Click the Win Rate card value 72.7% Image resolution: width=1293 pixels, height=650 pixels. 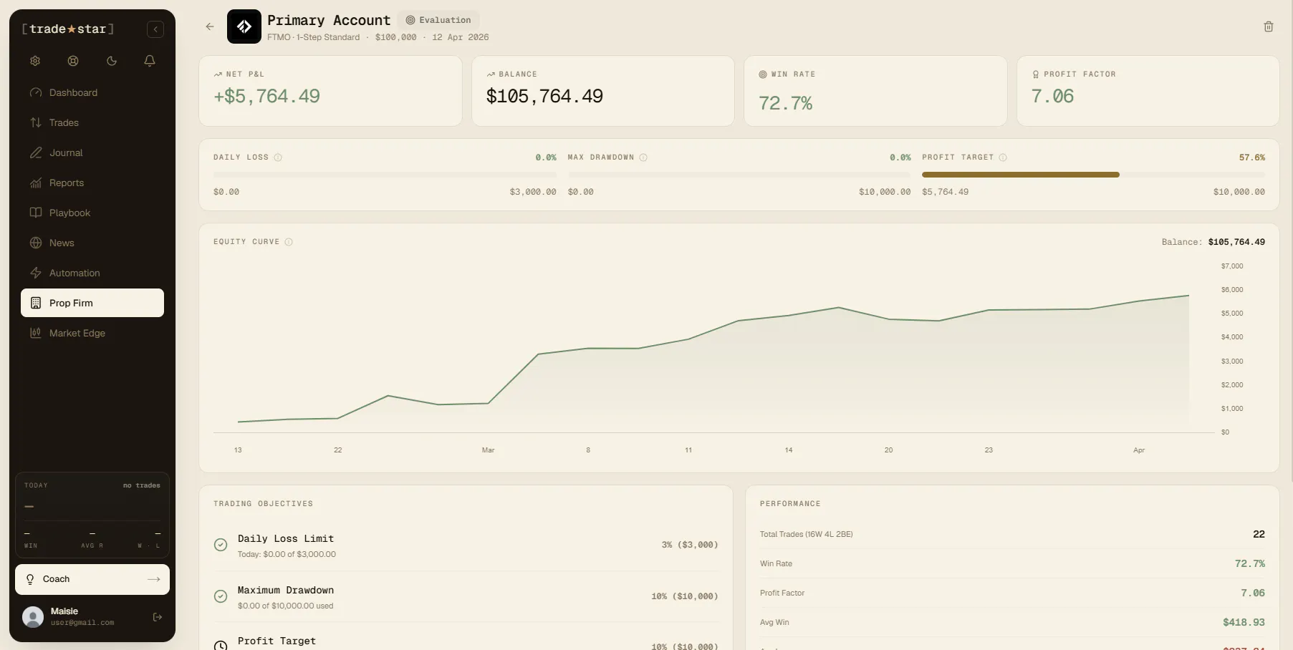[785, 103]
